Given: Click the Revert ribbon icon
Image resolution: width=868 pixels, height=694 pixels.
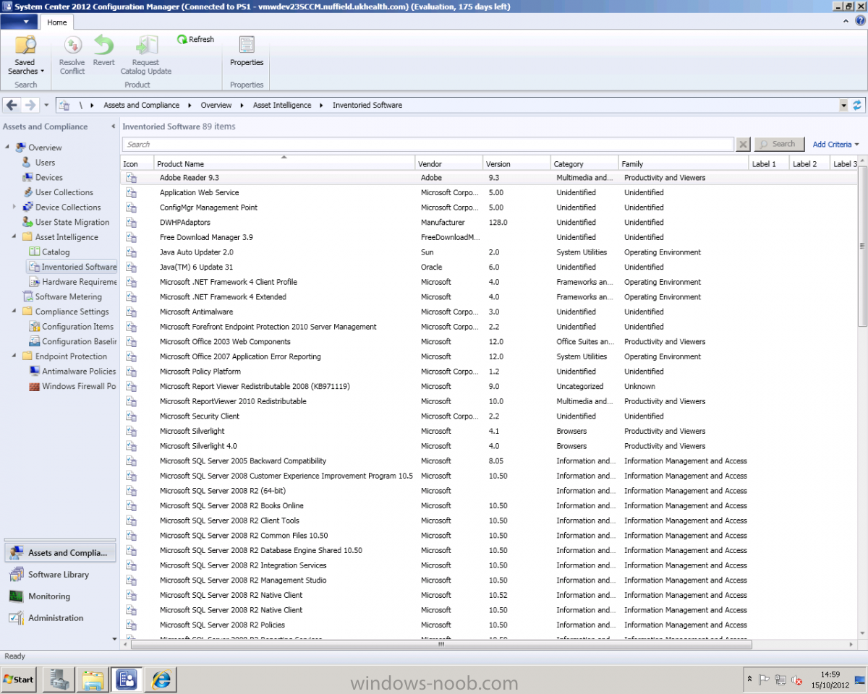Looking at the screenshot, I should pyautogui.click(x=103, y=51).
